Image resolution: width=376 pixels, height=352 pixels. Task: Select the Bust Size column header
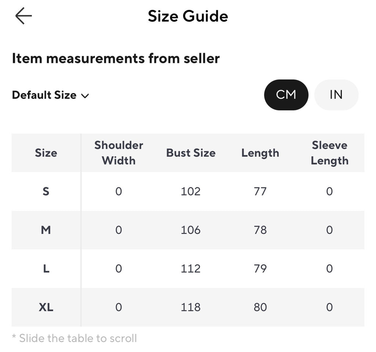(x=191, y=153)
